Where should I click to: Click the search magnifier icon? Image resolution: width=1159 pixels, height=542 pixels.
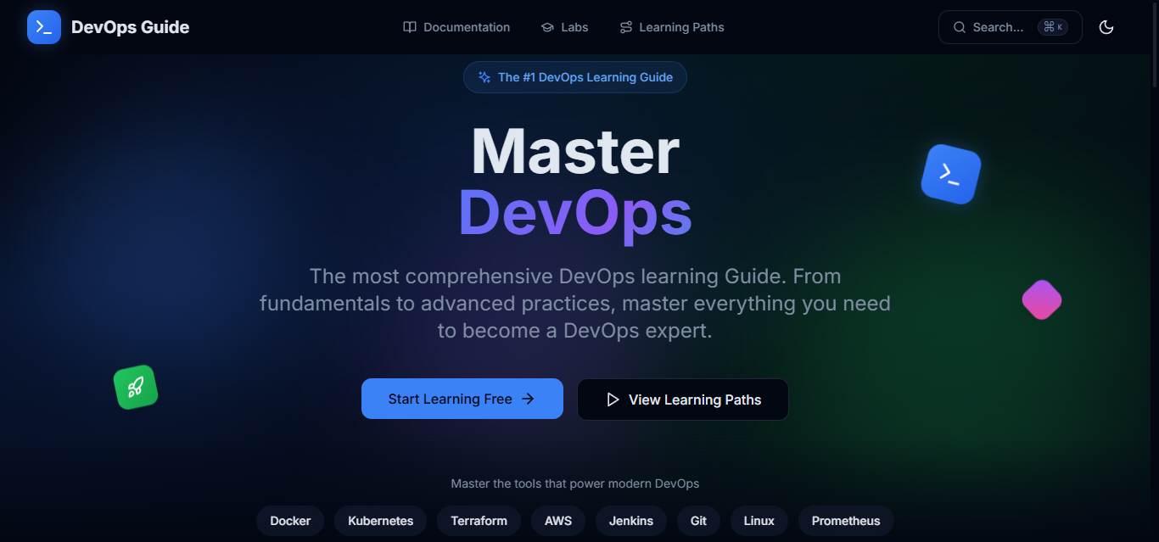click(958, 26)
